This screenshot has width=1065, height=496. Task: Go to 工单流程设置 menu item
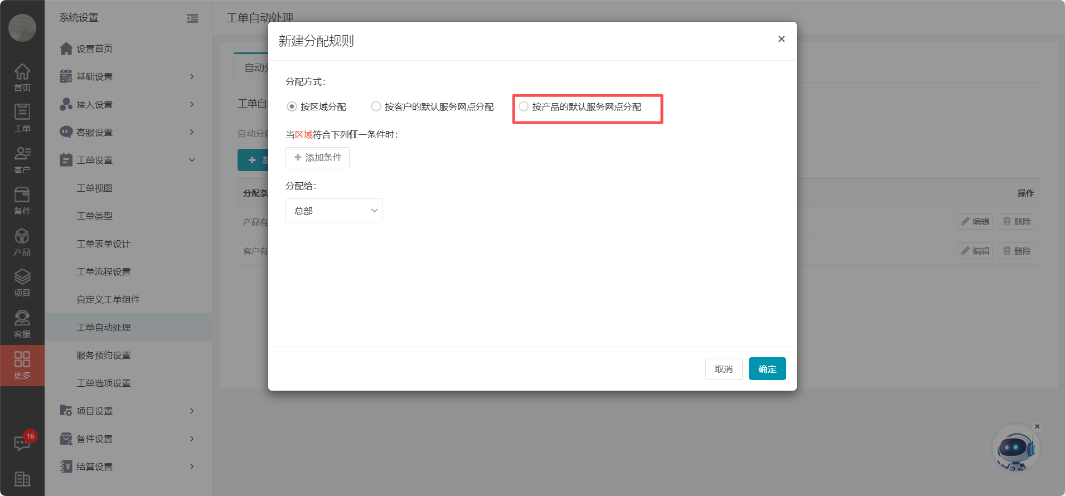pyautogui.click(x=104, y=271)
